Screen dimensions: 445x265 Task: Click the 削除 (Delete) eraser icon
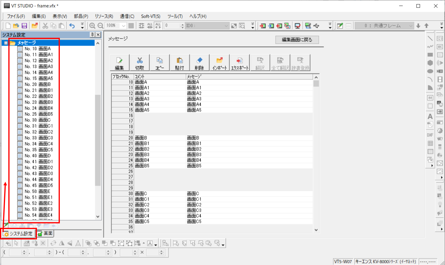click(x=199, y=63)
